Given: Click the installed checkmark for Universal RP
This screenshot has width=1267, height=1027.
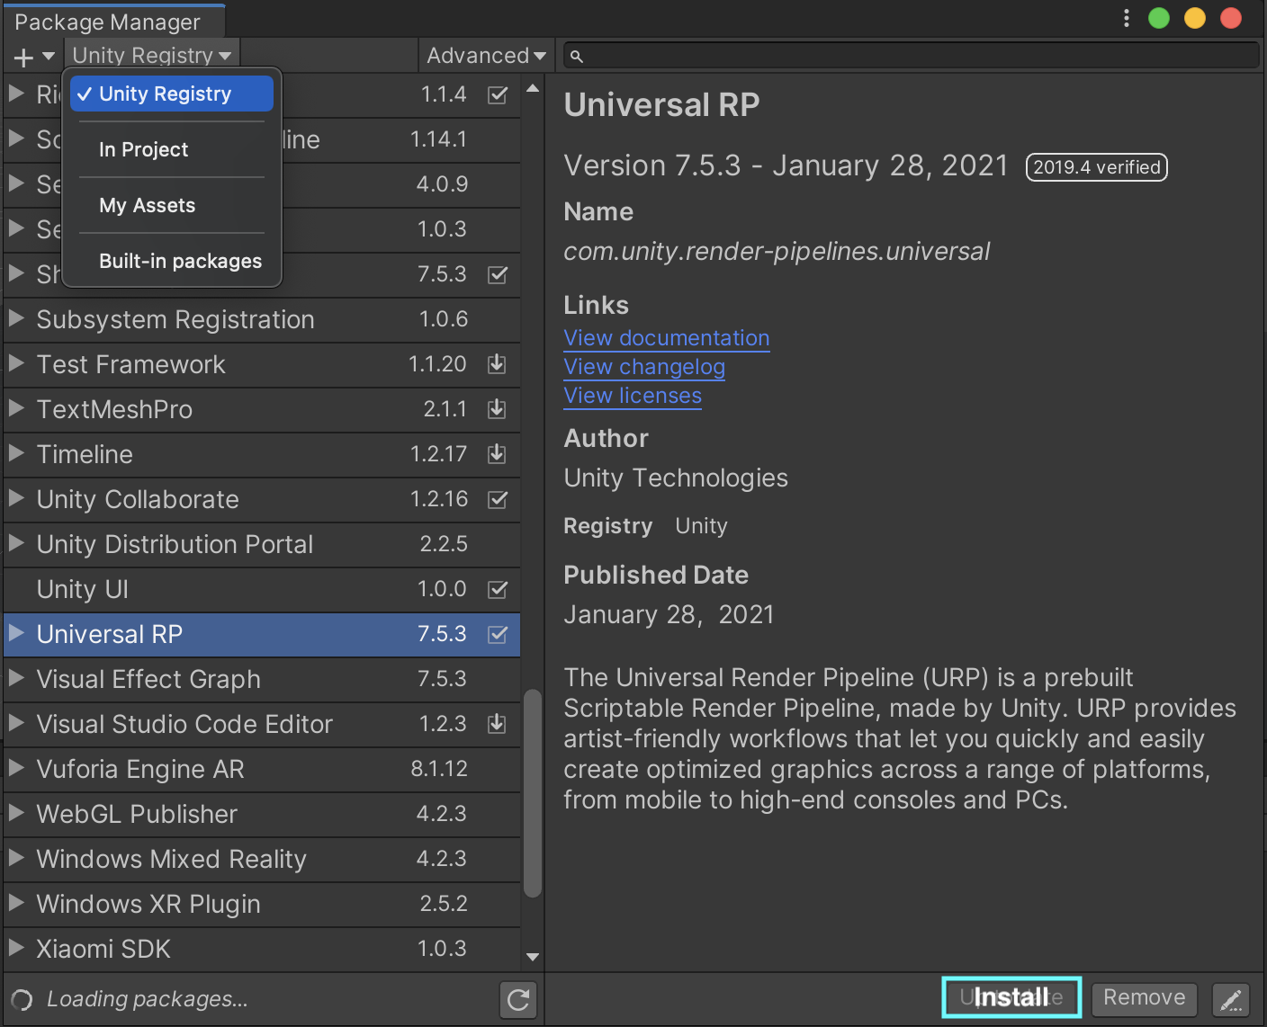Looking at the screenshot, I should 498,634.
